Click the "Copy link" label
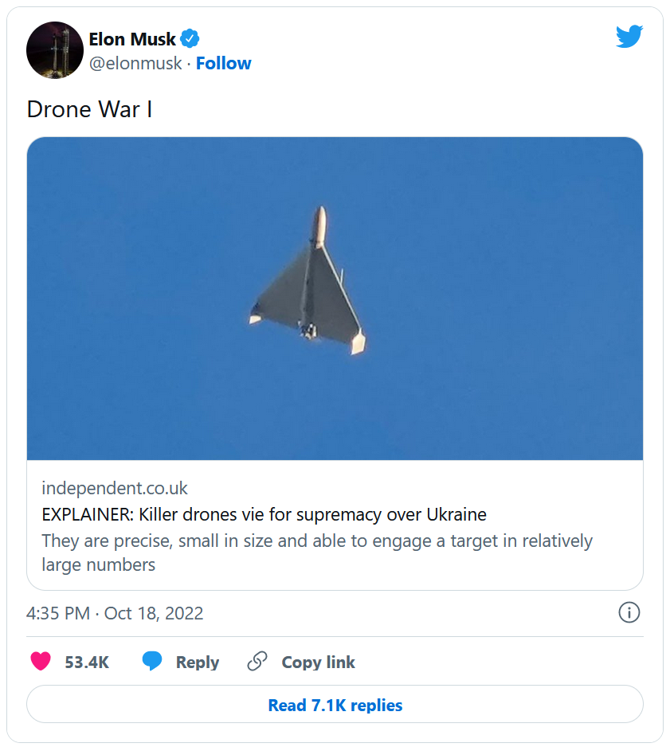This screenshot has width=670, height=751. pos(318,663)
